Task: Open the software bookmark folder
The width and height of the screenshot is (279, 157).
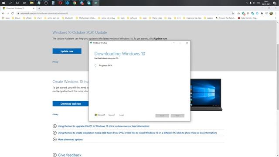Action: [x=132, y=18]
